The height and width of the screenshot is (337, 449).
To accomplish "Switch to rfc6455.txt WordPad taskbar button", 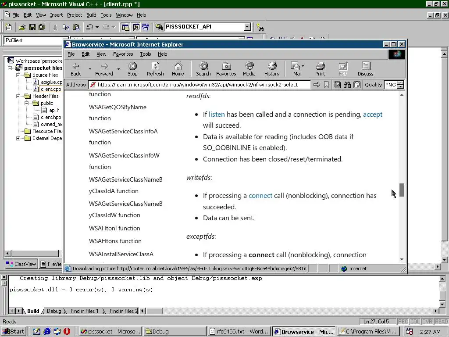I will (x=239, y=332).
